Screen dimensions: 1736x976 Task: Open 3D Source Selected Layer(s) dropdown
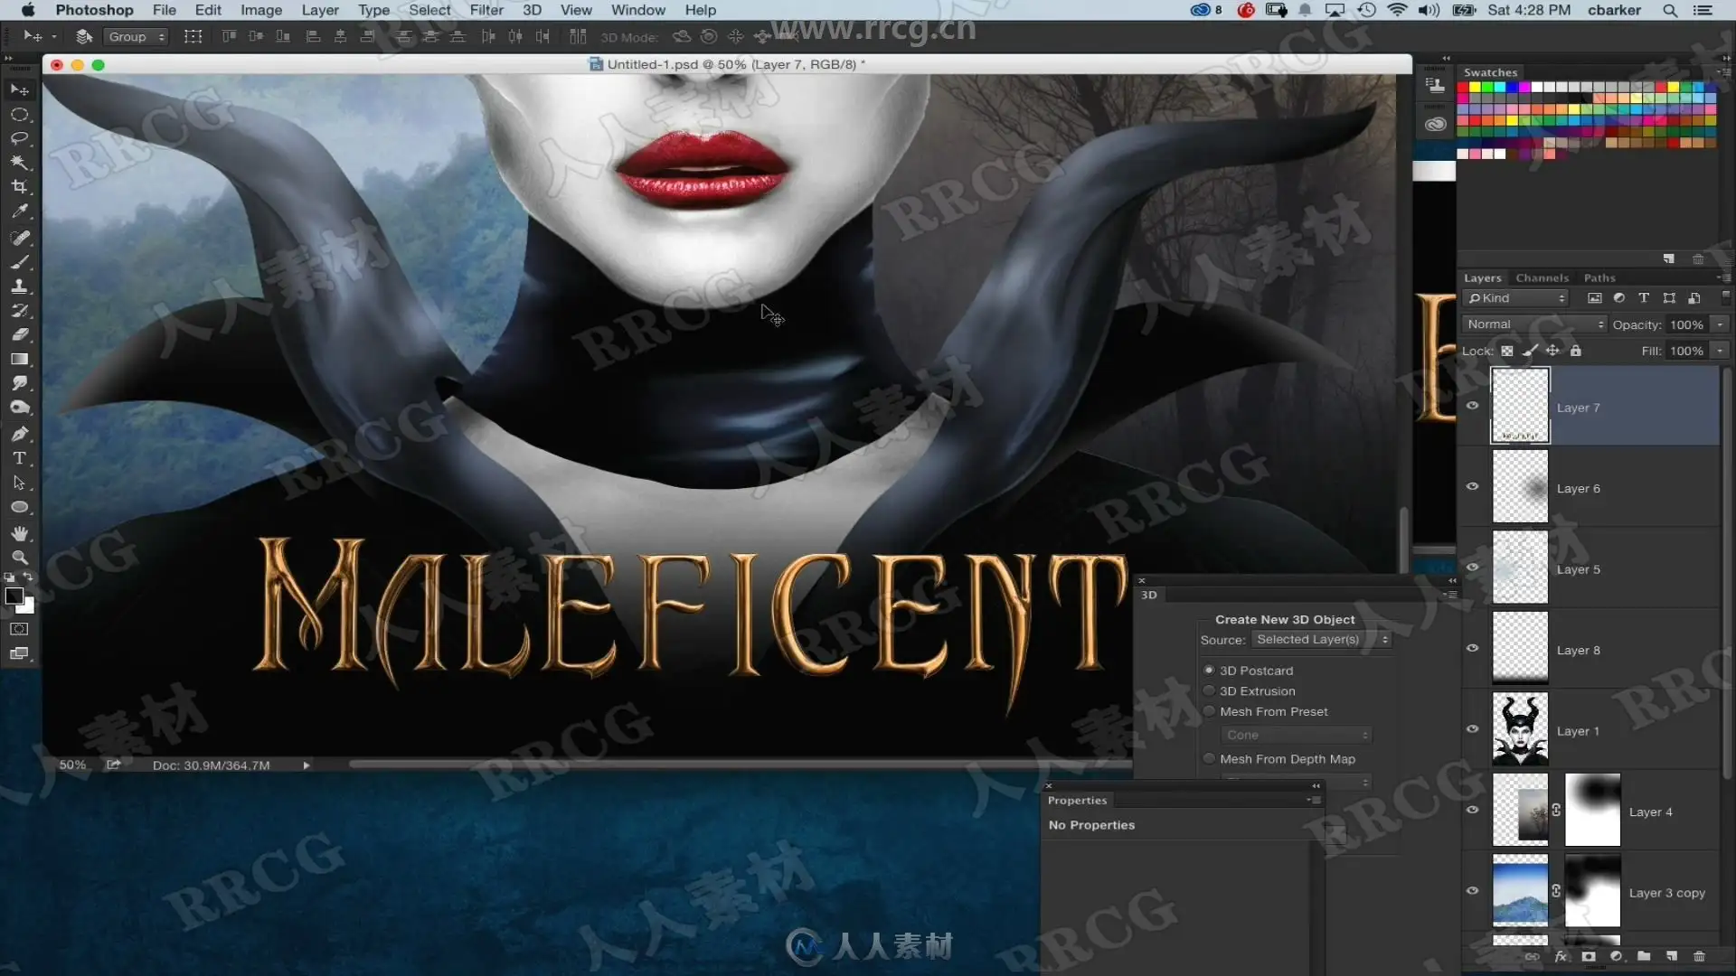tap(1321, 640)
